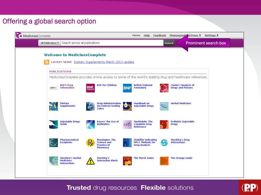Open Clarke's Analysis hexagon icon
261x195 pixels.
point(164,88)
